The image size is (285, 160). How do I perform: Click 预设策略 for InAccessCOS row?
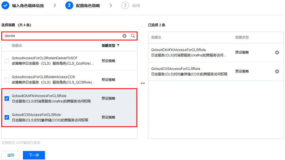(108, 80)
